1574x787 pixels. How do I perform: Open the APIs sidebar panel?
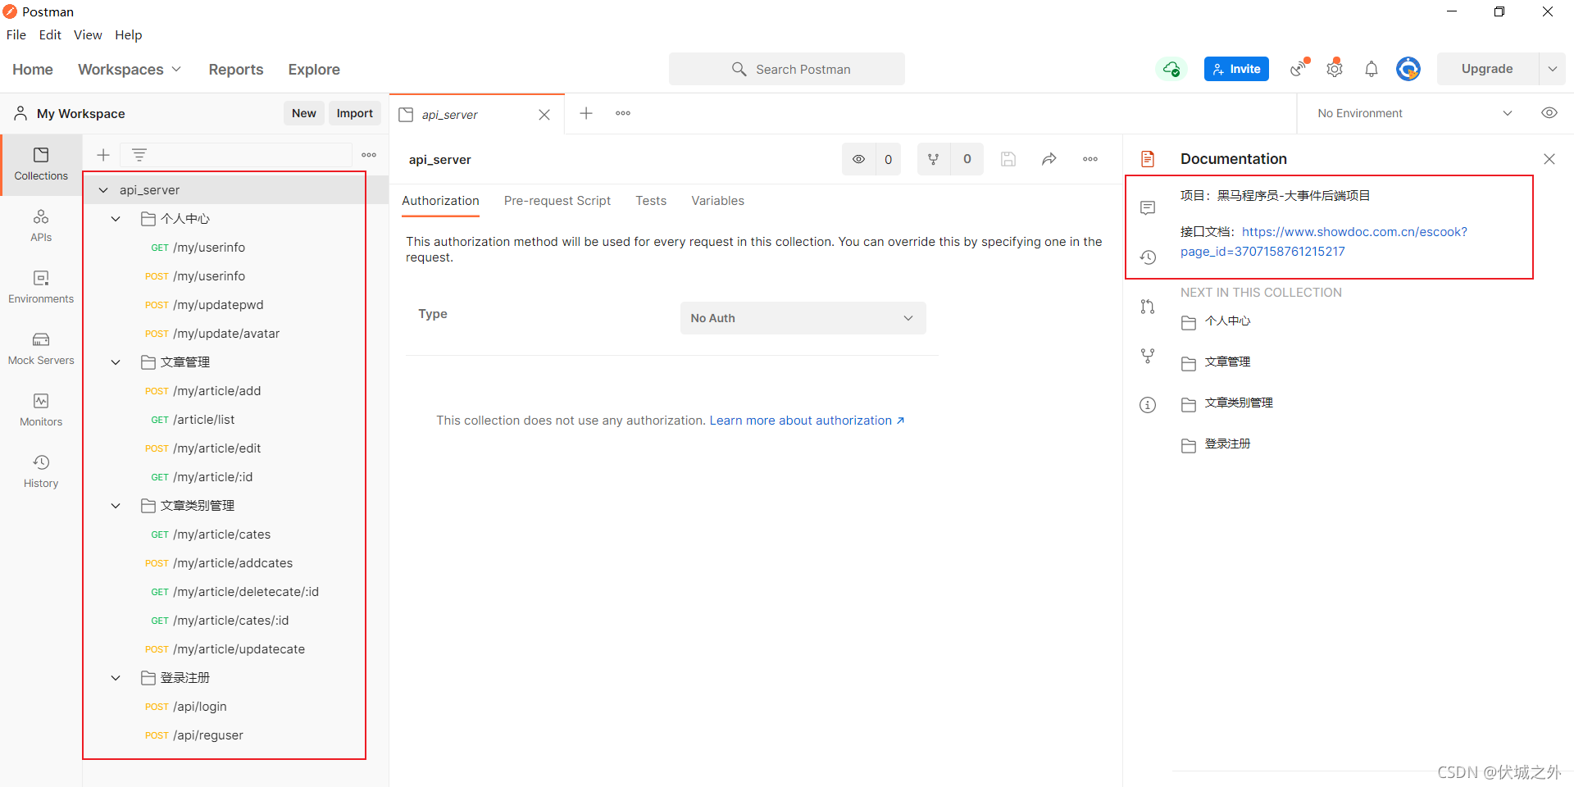point(41,225)
